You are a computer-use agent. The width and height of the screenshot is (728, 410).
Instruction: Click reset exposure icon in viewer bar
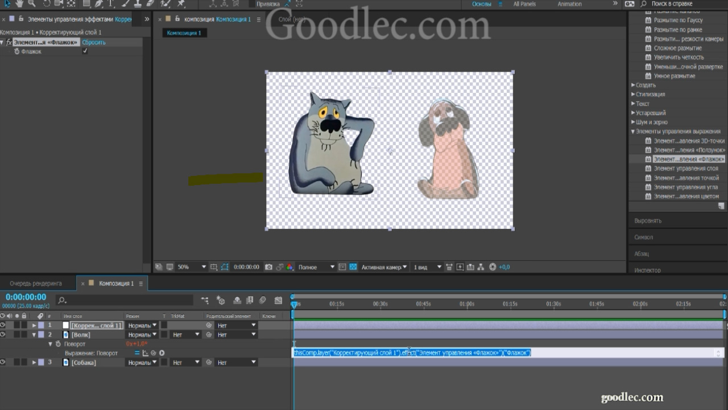pos(493,267)
